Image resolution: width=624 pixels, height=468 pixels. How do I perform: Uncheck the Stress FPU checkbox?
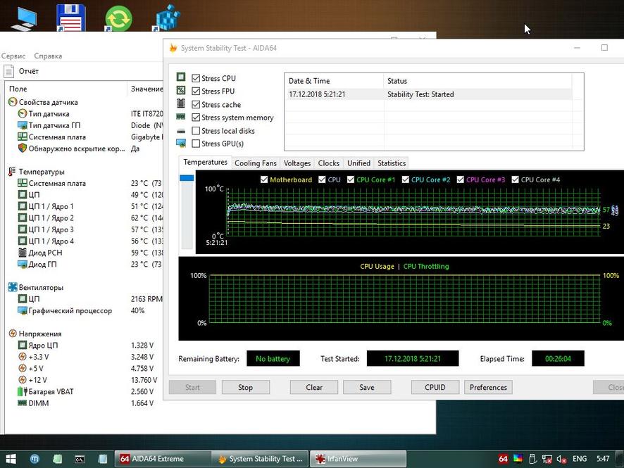[x=196, y=91]
